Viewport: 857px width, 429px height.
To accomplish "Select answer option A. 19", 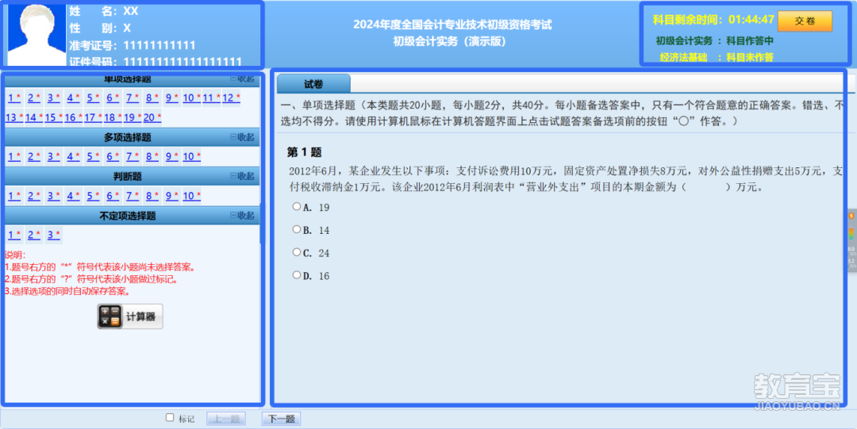I will 296,207.
